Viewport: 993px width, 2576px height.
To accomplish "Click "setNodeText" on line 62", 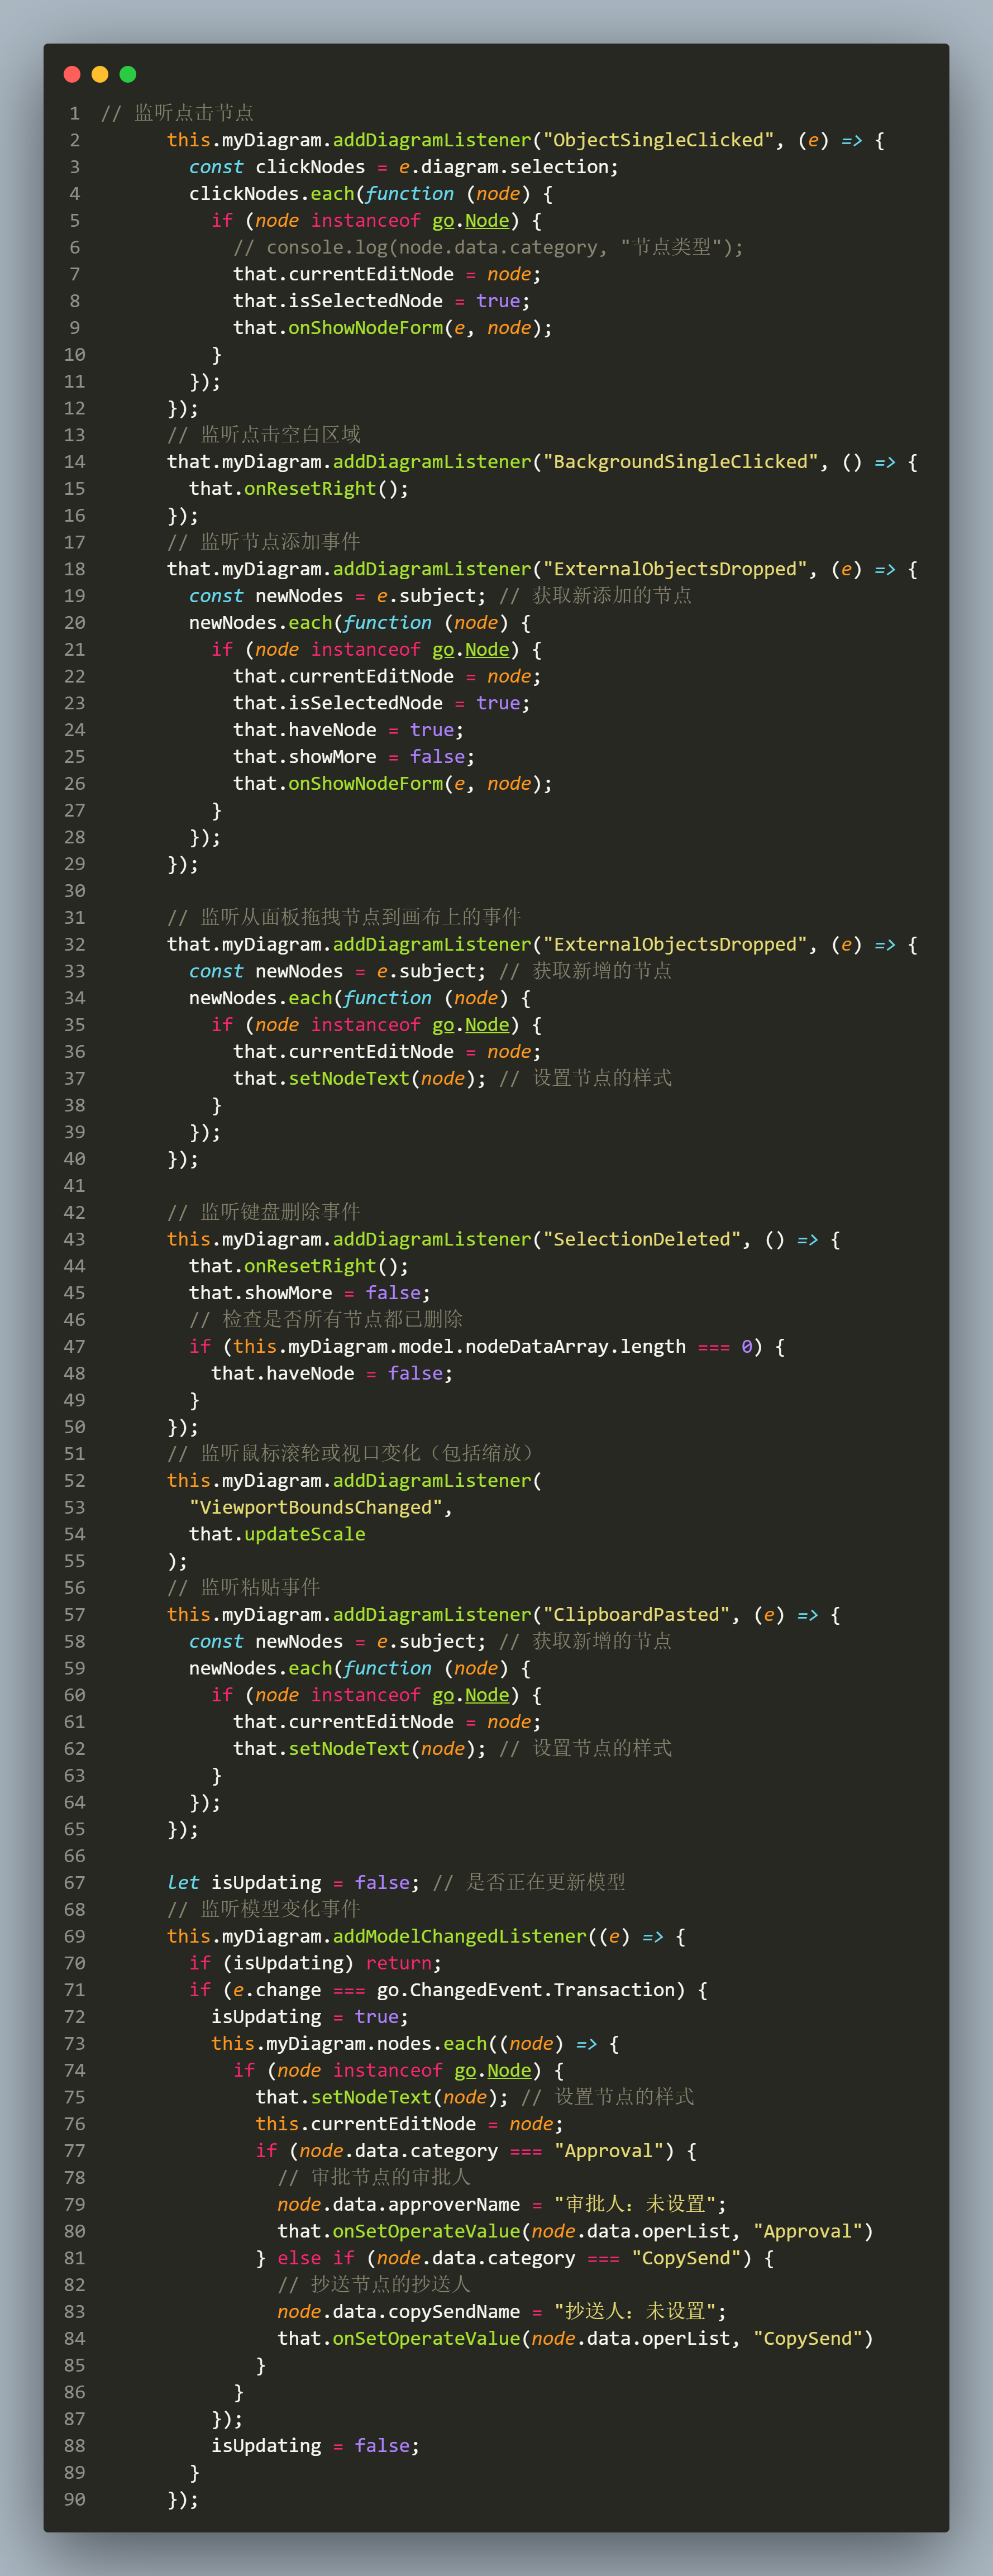I will coord(349,1749).
